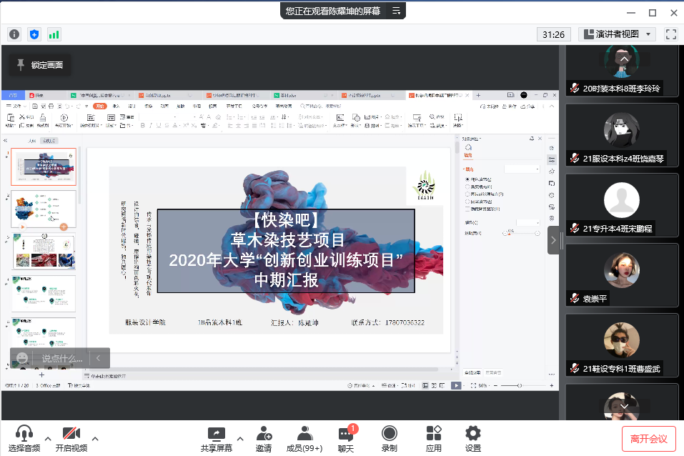This screenshot has width=684, height=456.
Task: Open the 设置 settings gear
Action: pyautogui.click(x=472, y=437)
